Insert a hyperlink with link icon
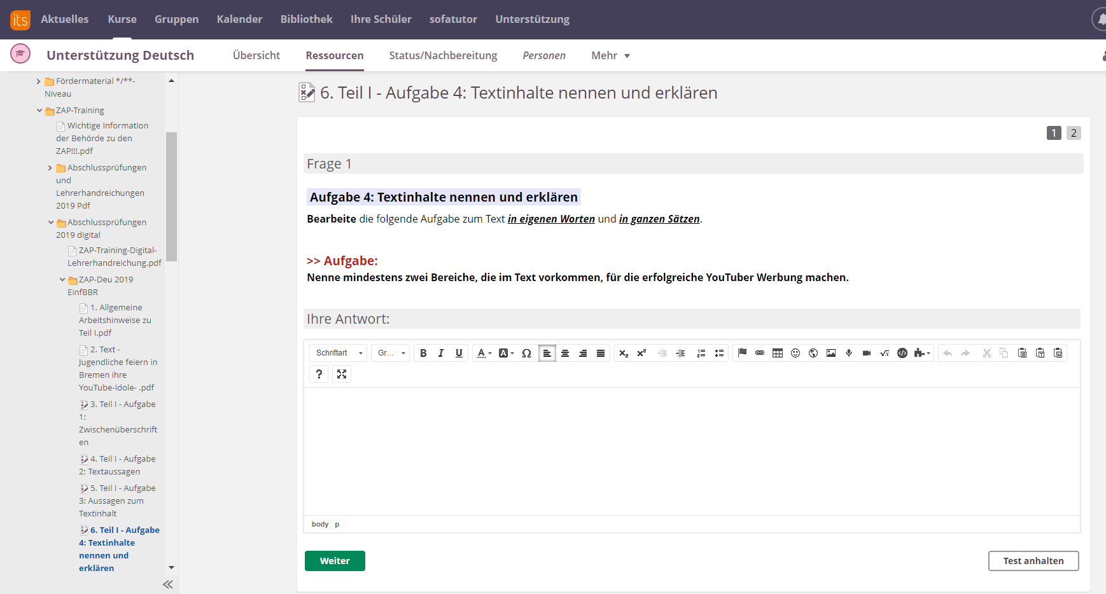 (x=760, y=353)
